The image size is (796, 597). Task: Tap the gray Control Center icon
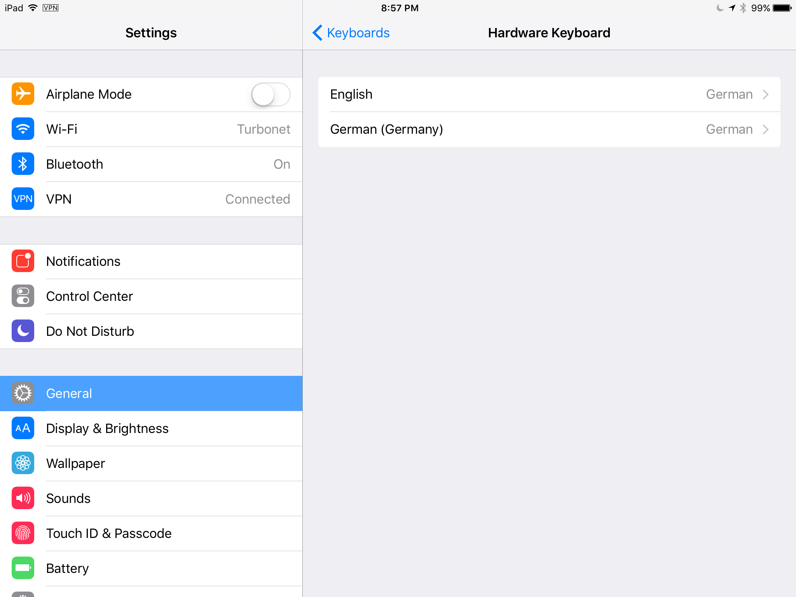tap(23, 296)
